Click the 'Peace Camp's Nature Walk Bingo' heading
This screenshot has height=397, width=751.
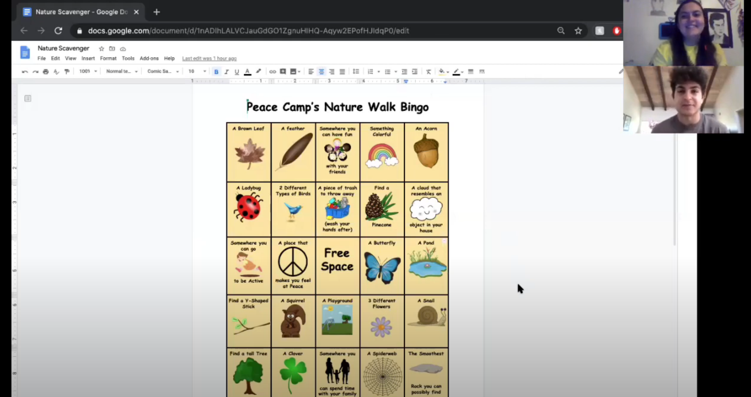pos(338,107)
